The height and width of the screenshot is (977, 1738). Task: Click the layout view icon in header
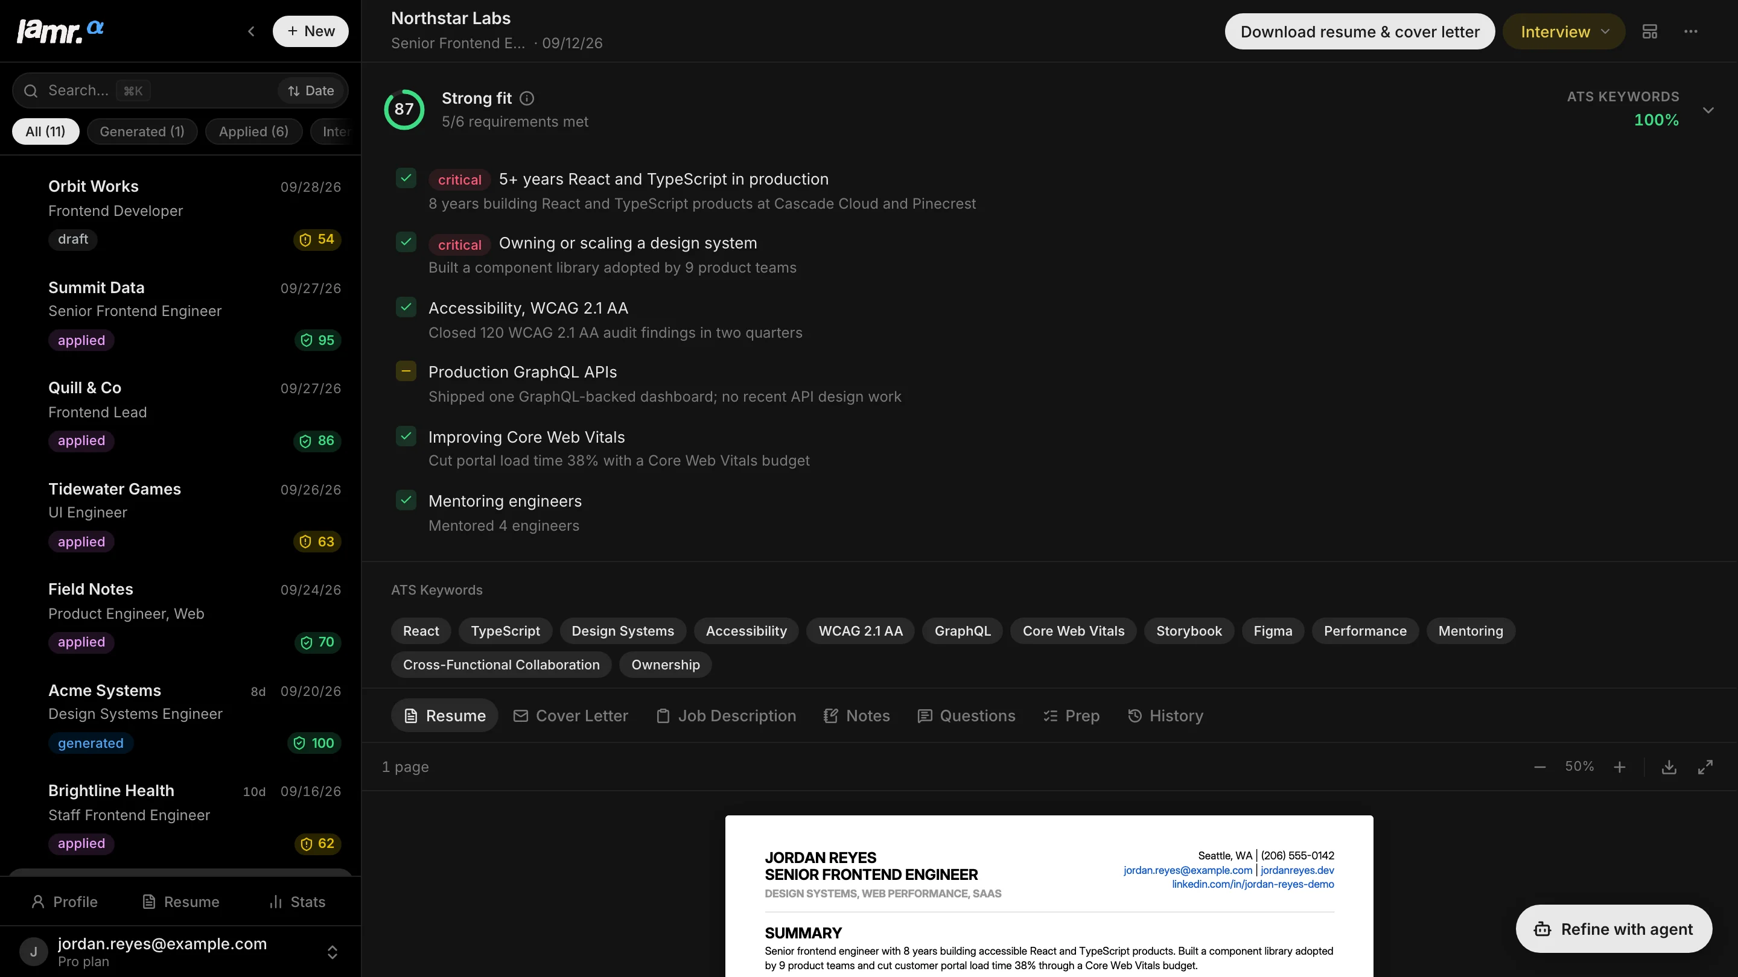[1650, 32]
